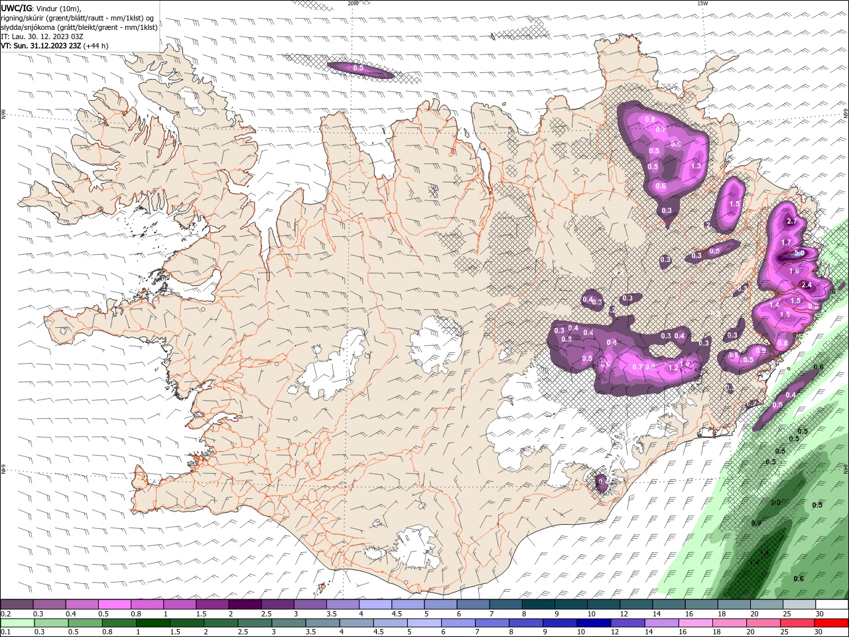Viewport: 849px width, 637px height.
Task: Click the upper legend swatch starting at 1.5
Action: [x=212, y=604]
